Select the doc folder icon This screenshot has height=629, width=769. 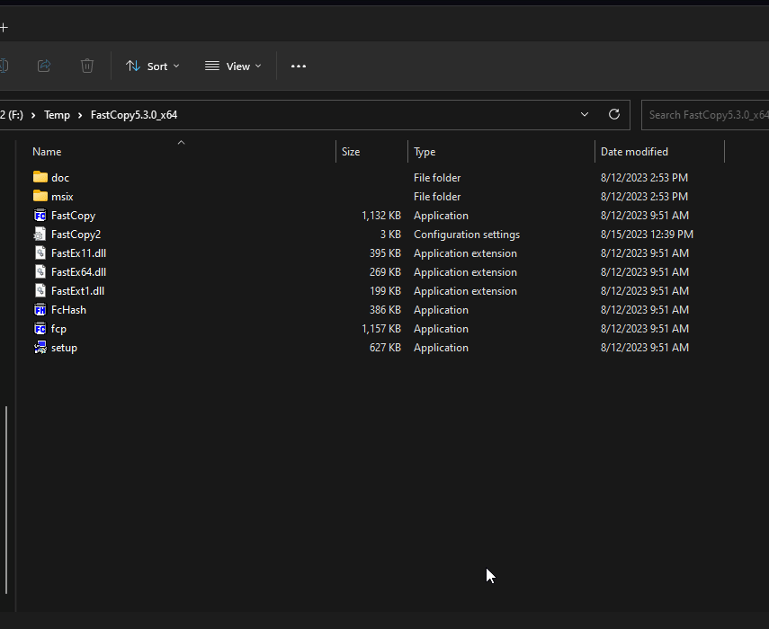40,177
